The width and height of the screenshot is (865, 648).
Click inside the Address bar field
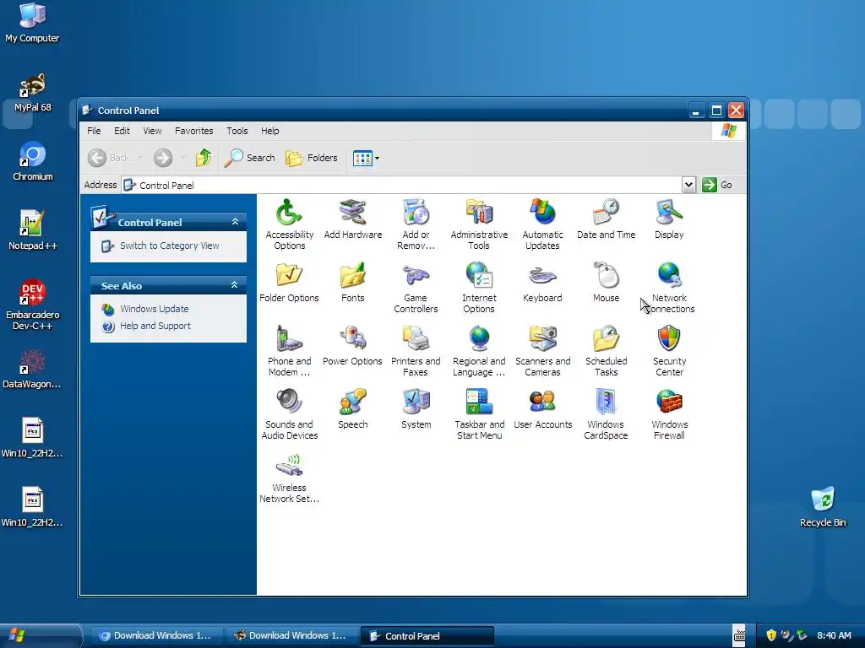[x=401, y=185]
